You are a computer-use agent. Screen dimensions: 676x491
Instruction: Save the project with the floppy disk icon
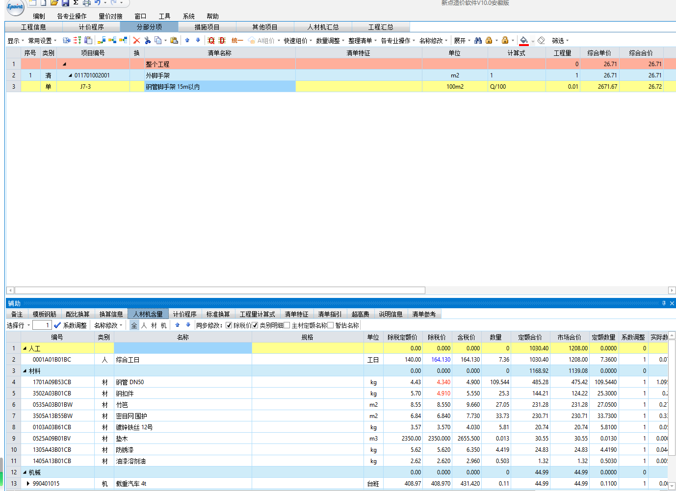pos(65,3)
